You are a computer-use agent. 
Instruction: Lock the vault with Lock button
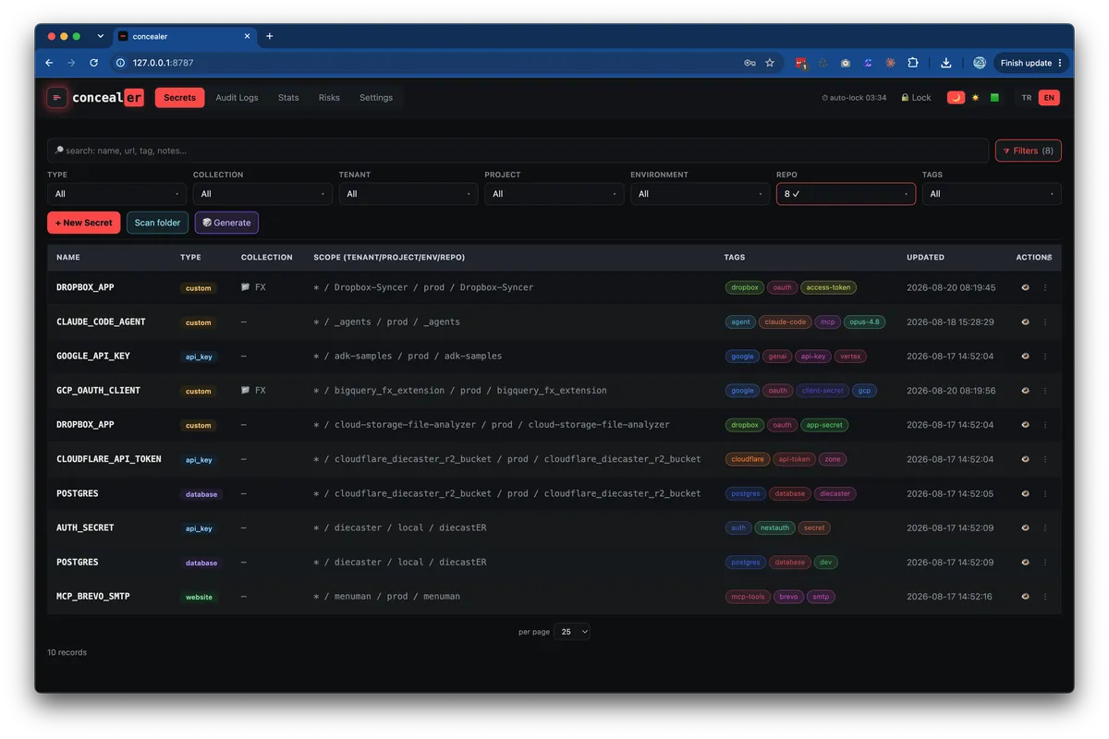(916, 97)
